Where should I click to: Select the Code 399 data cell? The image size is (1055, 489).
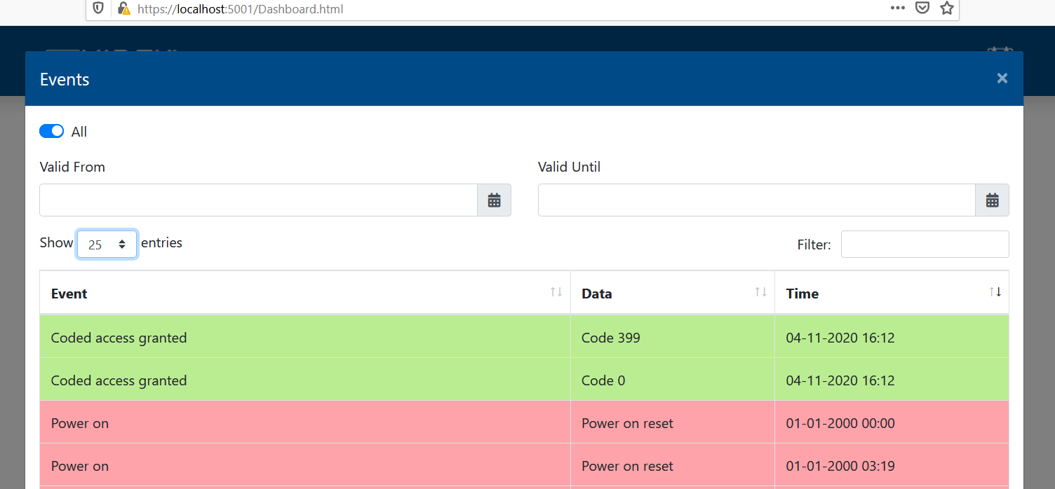[x=673, y=337]
